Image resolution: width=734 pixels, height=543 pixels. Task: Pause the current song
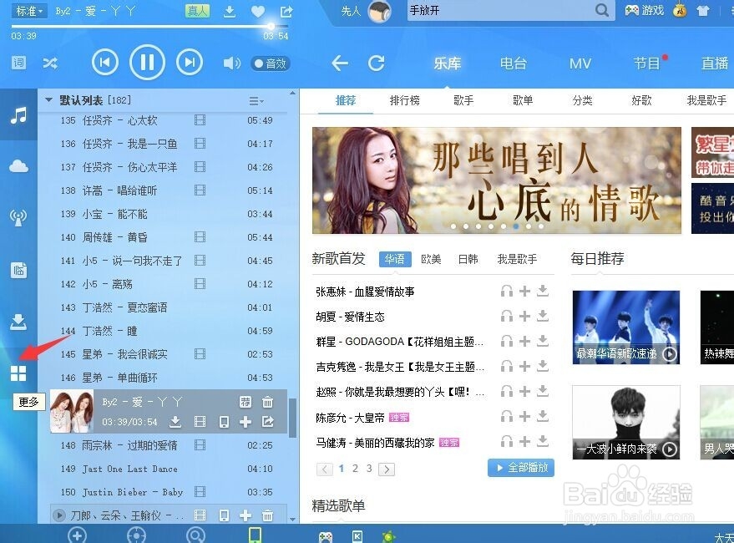click(147, 62)
